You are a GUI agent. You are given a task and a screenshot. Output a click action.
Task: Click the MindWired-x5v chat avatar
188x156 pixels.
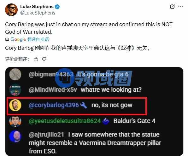[15, 90]
